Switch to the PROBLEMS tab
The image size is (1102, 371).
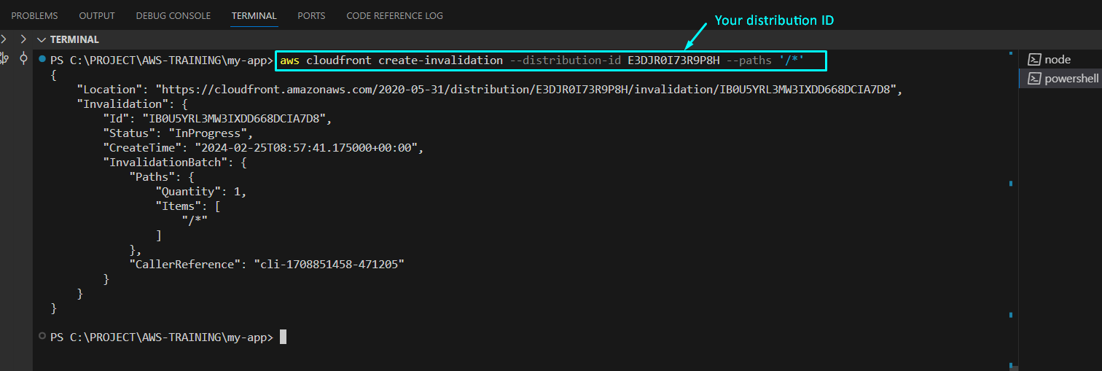(x=35, y=15)
